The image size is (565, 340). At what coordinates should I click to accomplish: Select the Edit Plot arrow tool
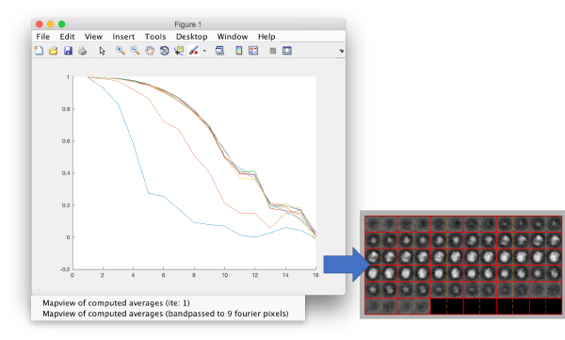pos(102,51)
